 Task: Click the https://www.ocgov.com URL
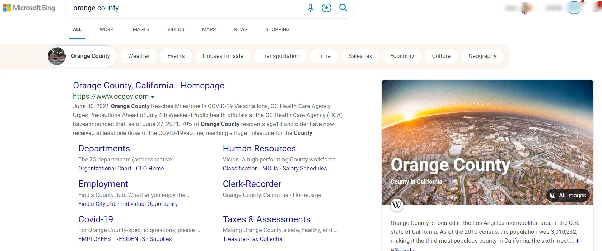click(x=111, y=96)
